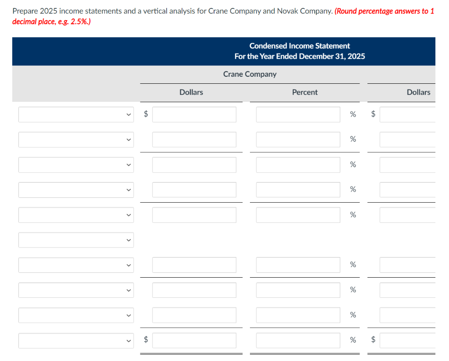The height and width of the screenshot is (361, 449).
Task: Click Crane Dollars field in the bottom row
Action: pos(194,340)
